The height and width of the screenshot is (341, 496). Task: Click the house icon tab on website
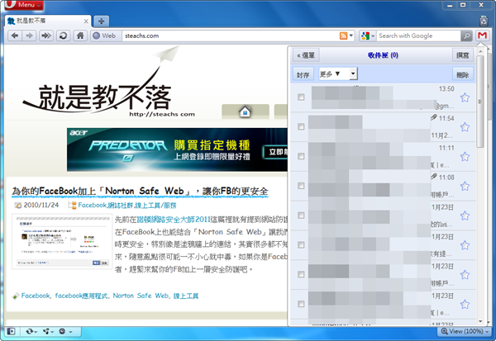[x=246, y=111]
